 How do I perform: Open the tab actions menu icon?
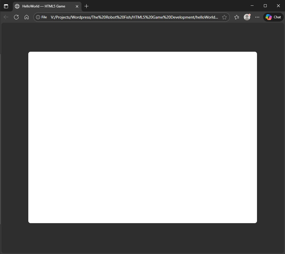pos(6,6)
